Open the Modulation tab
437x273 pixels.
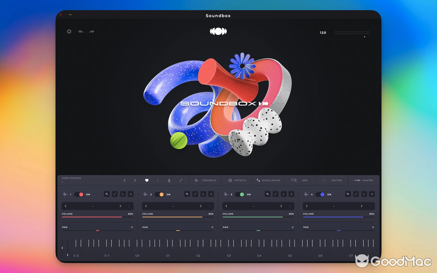pyautogui.click(x=271, y=180)
